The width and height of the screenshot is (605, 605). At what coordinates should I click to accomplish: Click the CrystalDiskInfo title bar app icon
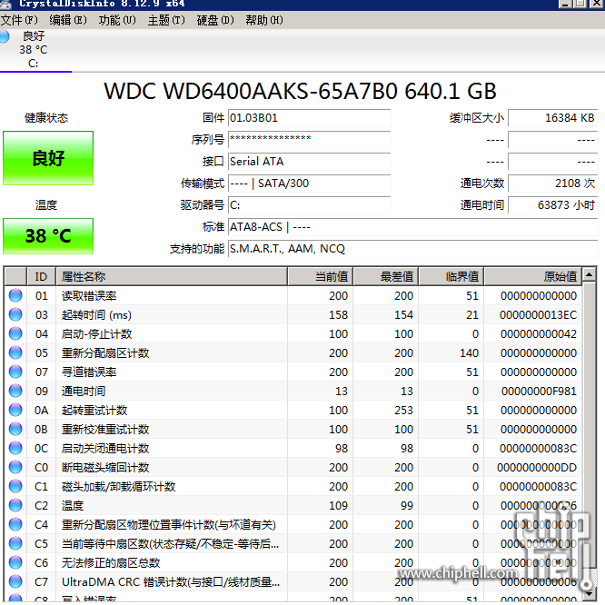coord(6,4)
